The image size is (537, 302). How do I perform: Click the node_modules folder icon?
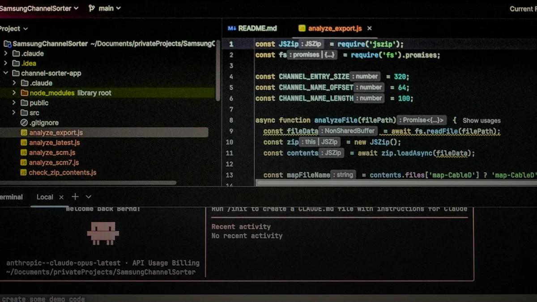pos(24,93)
